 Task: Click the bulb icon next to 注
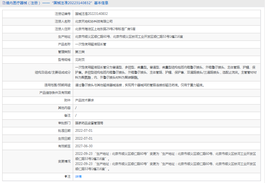tap(66, 176)
